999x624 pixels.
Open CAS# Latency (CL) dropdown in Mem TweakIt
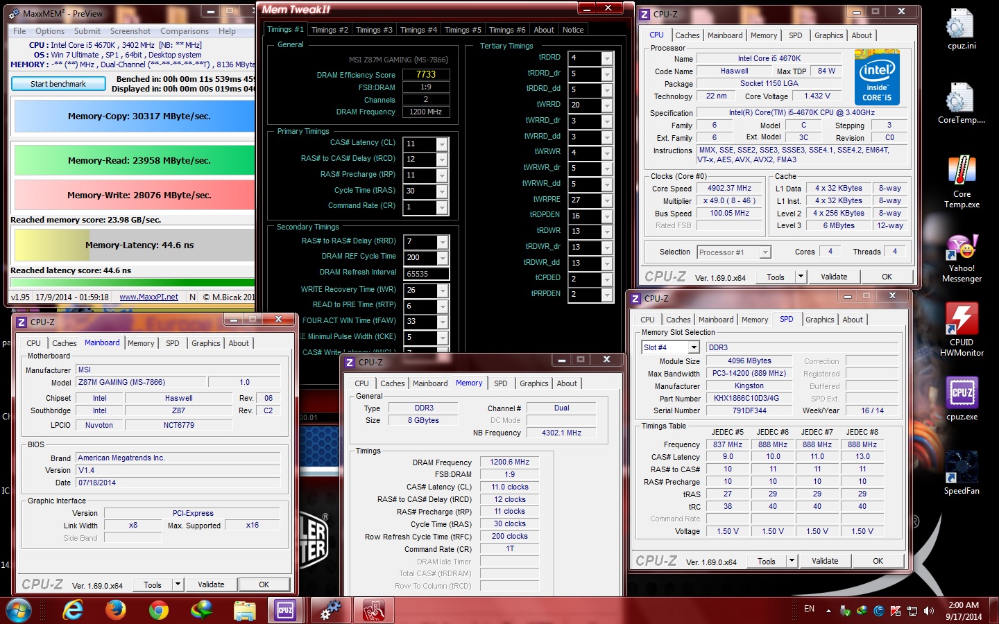pyautogui.click(x=442, y=144)
